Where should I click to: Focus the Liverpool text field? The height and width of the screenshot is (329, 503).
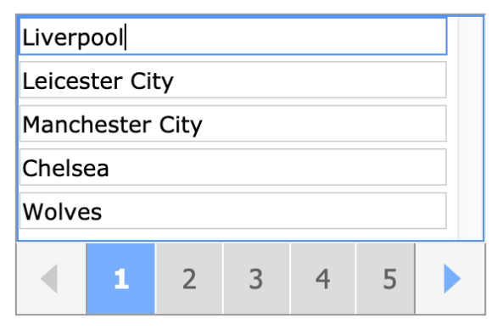click(233, 36)
